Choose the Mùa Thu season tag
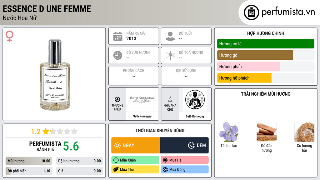This screenshot has height=180, width=320. click(135, 169)
